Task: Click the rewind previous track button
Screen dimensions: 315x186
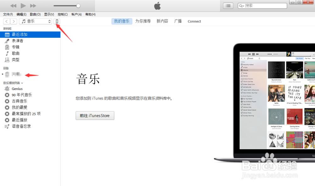Action: point(13,6)
